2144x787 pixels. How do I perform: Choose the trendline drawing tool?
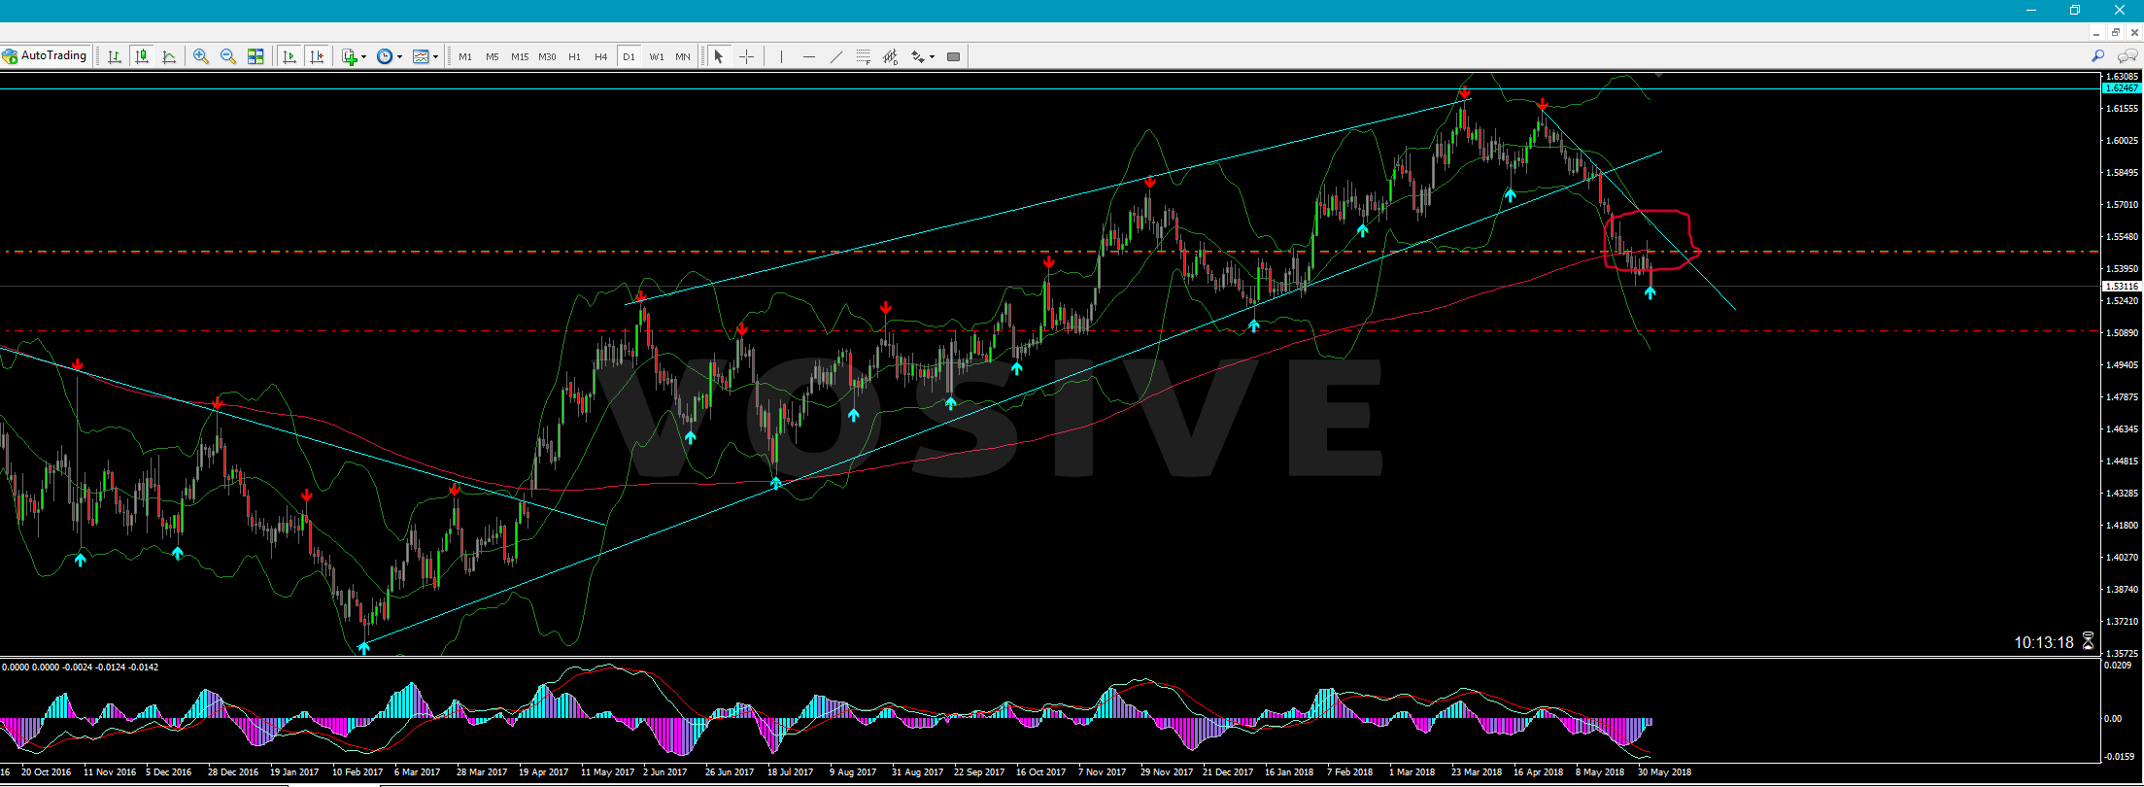tap(836, 56)
